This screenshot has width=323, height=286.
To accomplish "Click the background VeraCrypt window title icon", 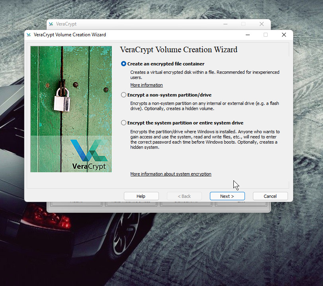I will [x=51, y=24].
